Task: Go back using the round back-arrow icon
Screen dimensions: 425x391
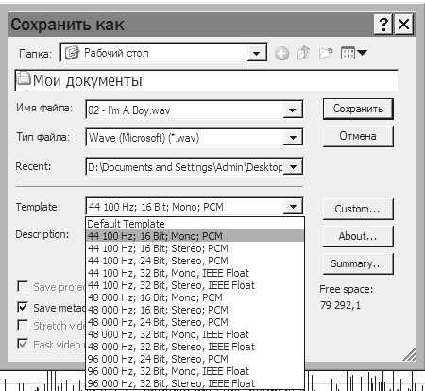Action: pyautogui.click(x=281, y=53)
